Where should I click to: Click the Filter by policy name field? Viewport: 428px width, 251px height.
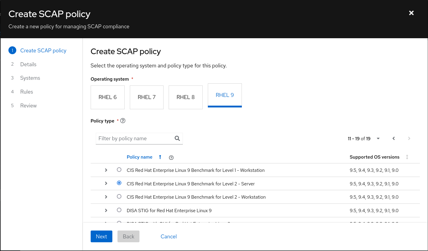pyautogui.click(x=135, y=138)
